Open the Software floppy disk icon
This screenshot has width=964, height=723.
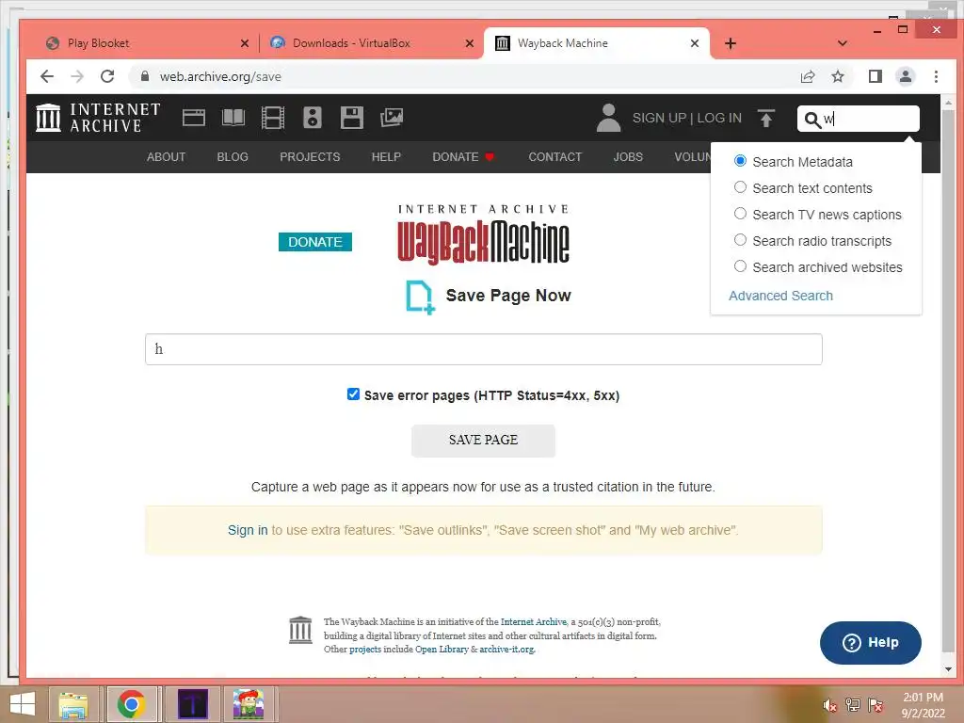(x=352, y=118)
